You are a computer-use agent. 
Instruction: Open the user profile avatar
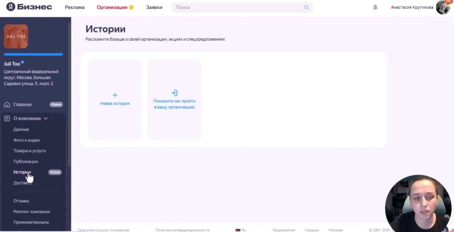tap(443, 7)
